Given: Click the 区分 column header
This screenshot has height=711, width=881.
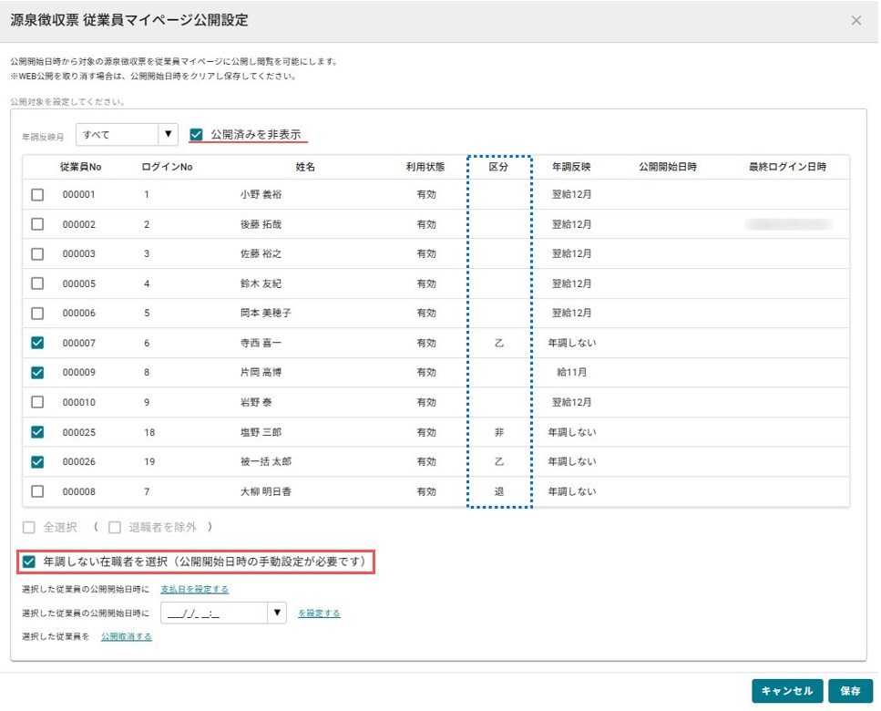Looking at the screenshot, I should (x=498, y=167).
